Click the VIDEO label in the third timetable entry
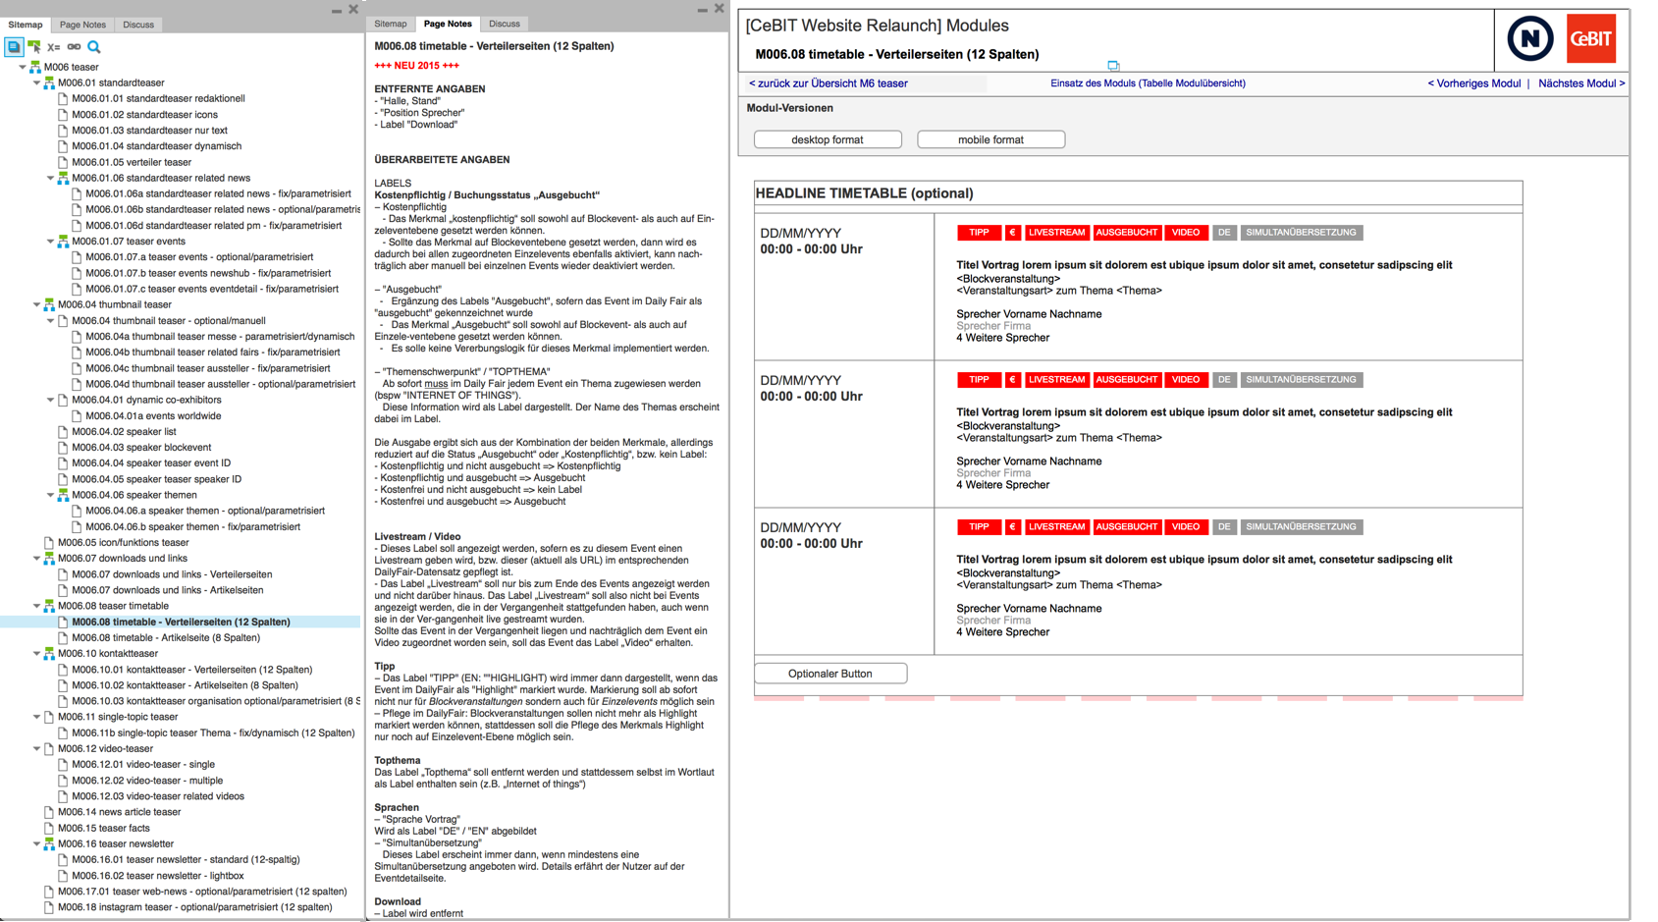Viewport: 1658px width, 922px height. (1185, 527)
